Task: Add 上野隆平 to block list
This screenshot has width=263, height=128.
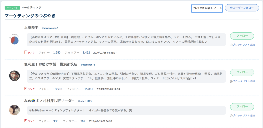Action: click(x=242, y=45)
